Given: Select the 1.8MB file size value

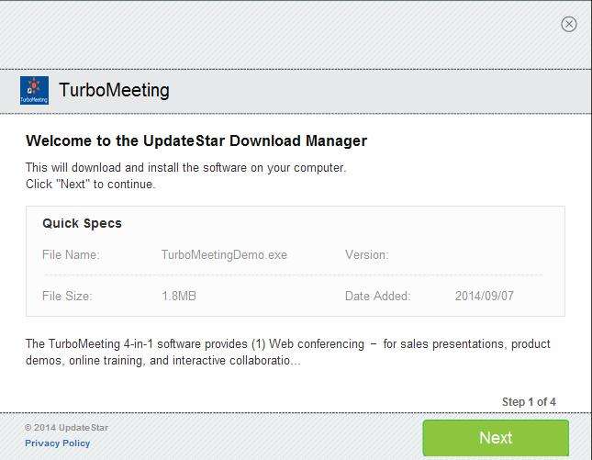Looking at the screenshot, I should (179, 297).
